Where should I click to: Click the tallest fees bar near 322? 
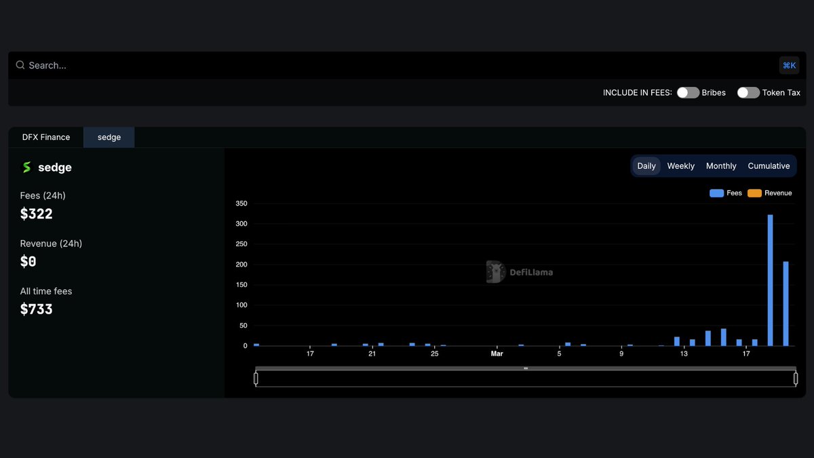coord(770,280)
